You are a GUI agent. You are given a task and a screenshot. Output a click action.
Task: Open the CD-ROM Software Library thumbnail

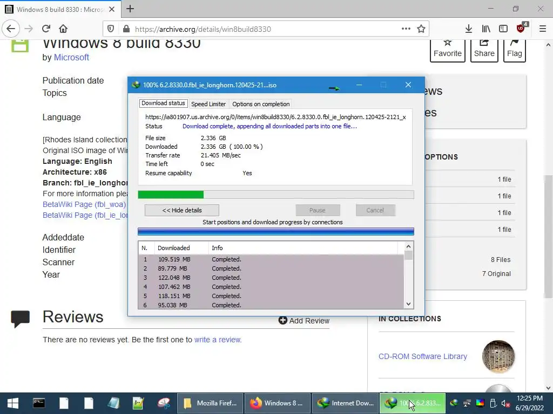[498, 356]
